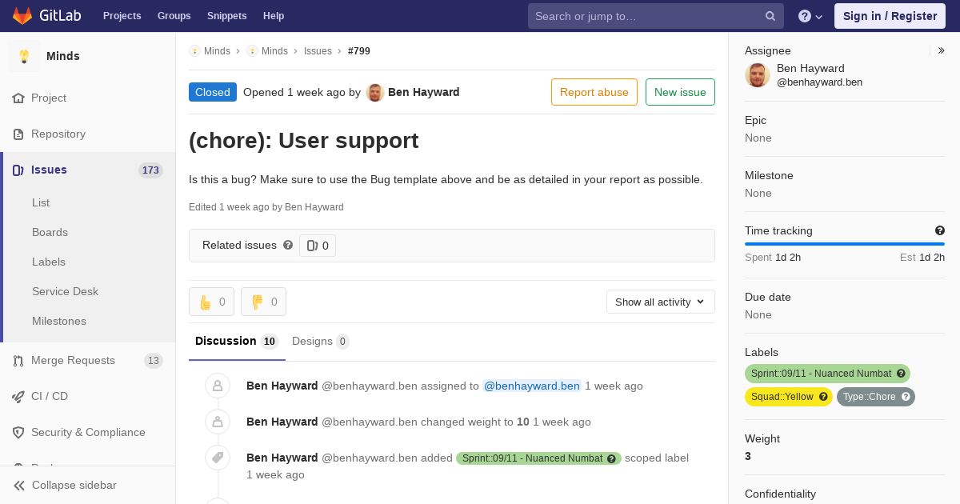The height and width of the screenshot is (504, 960).
Task: Click the Repository sidebar item
Action: [x=88, y=134]
